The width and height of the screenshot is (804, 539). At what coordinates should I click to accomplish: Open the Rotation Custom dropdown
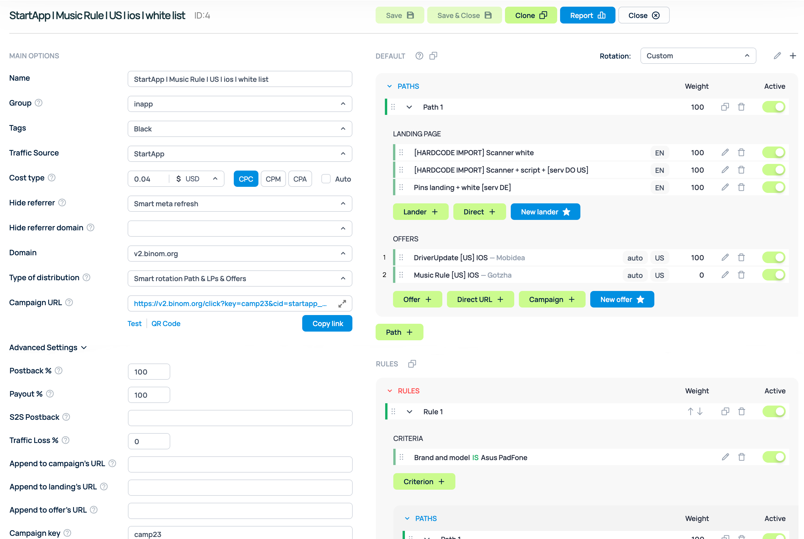coord(698,56)
